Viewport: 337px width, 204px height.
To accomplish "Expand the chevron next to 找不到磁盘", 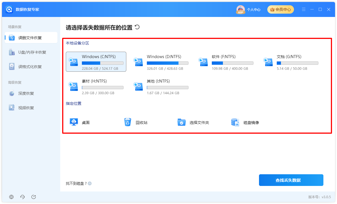I will 90,183.
